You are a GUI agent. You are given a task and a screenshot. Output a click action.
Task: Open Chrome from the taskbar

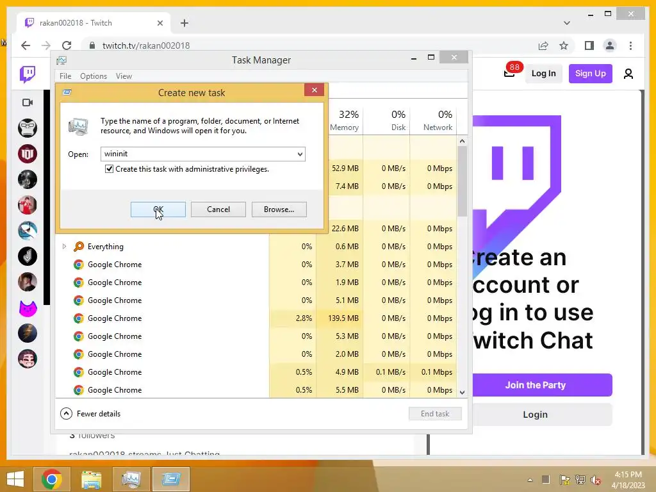(x=52, y=479)
